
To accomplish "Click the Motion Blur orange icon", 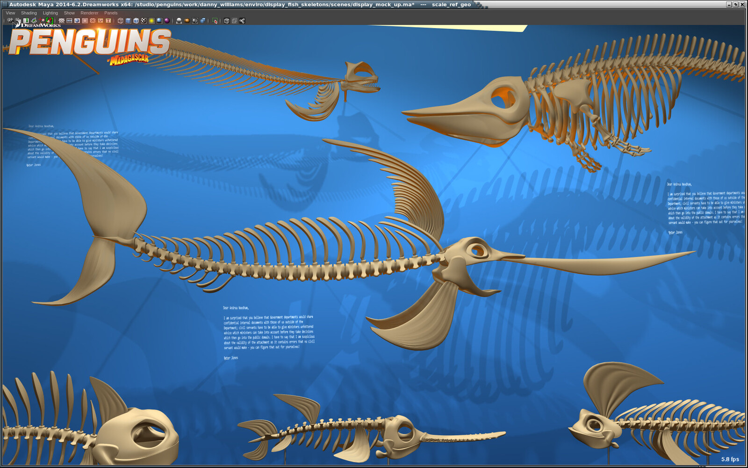I will pos(187,21).
